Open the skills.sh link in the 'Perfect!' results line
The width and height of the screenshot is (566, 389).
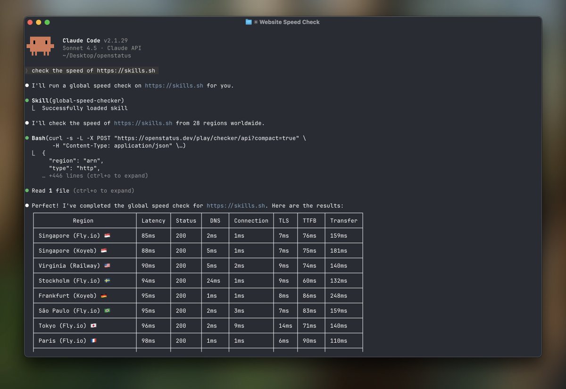(236, 206)
